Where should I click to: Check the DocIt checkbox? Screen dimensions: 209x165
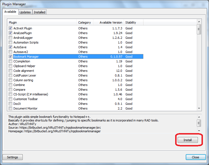click(11, 104)
